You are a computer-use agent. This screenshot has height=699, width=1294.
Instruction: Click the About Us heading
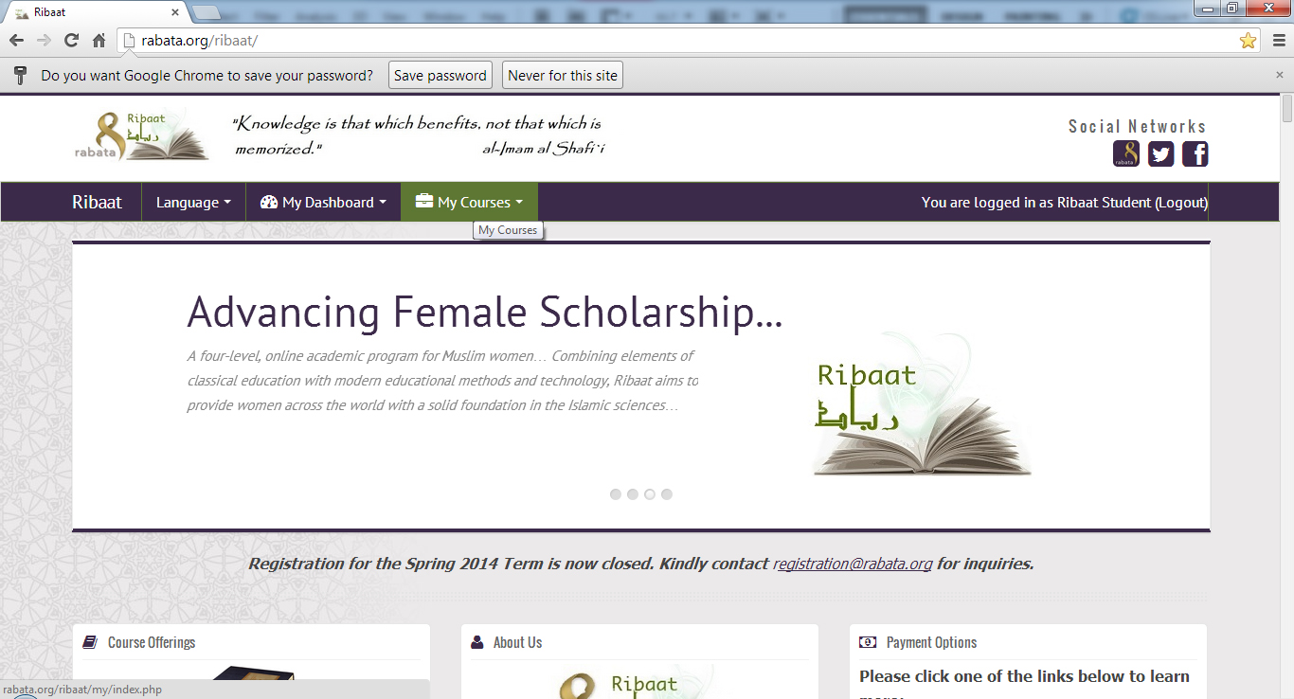pyautogui.click(x=518, y=642)
